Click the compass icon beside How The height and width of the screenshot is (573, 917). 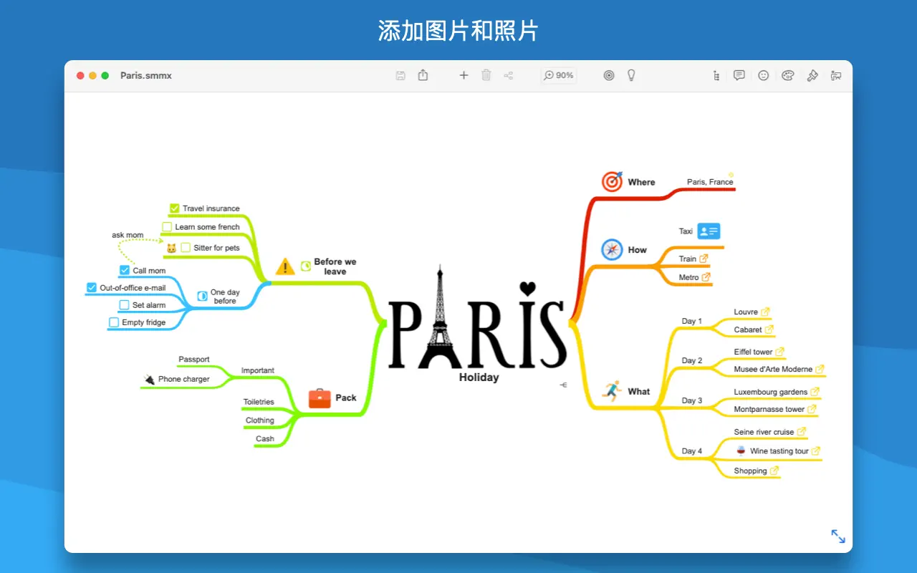[612, 249]
